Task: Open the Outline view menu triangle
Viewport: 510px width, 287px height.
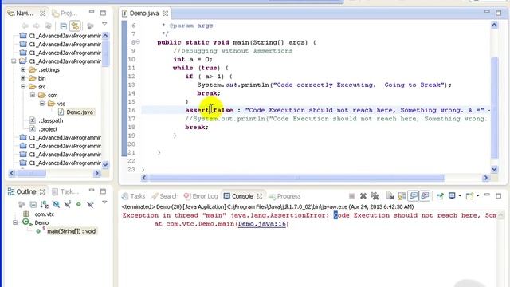Action: (104, 202)
